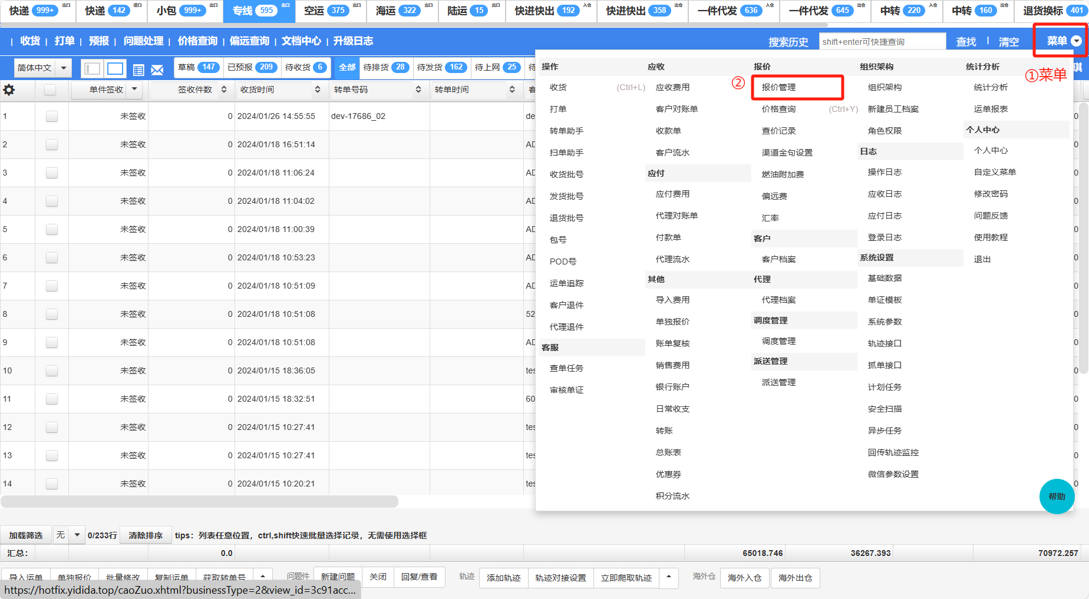Viewport: 1089px width, 599px height.
Task: Click the 查找 search link
Action: [x=966, y=42]
